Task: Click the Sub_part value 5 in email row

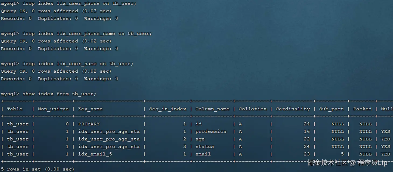Action: click(342, 154)
